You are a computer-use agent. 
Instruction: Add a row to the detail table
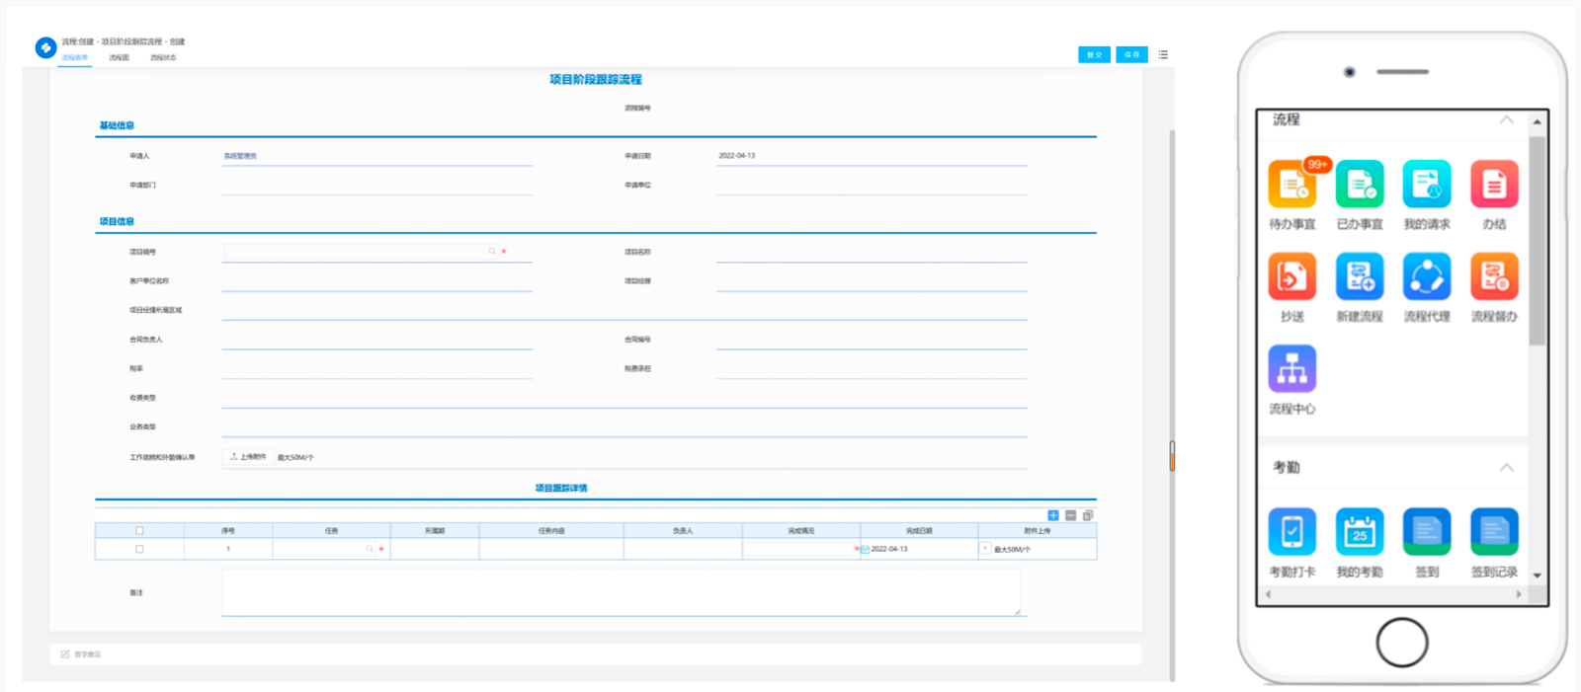click(x=1053, y=515)
